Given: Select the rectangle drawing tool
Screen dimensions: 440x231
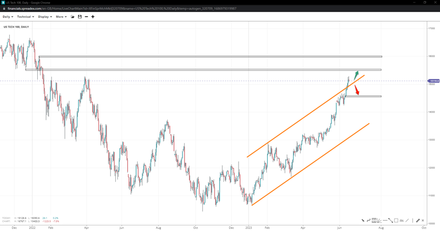Looking at the screenshot, I should (x=396, y=220).
